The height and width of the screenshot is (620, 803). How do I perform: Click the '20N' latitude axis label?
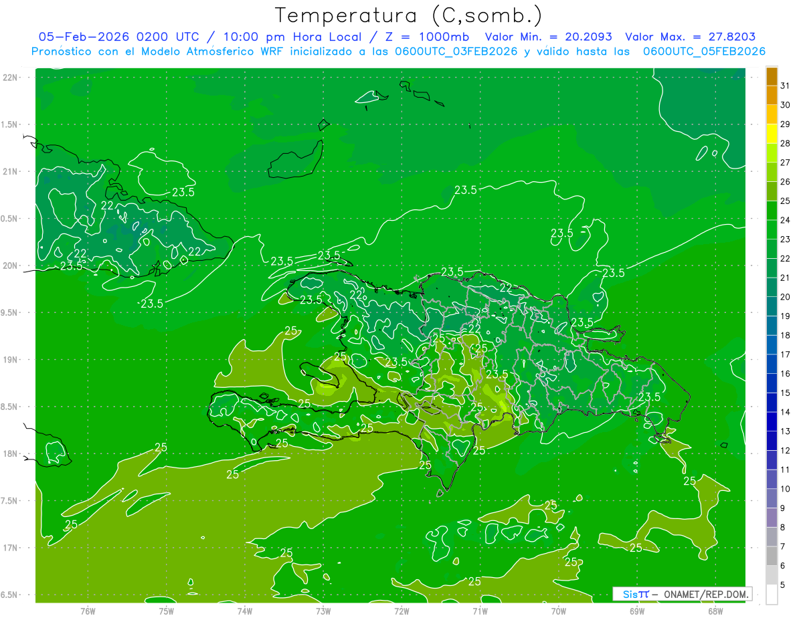tap(11, 266)
